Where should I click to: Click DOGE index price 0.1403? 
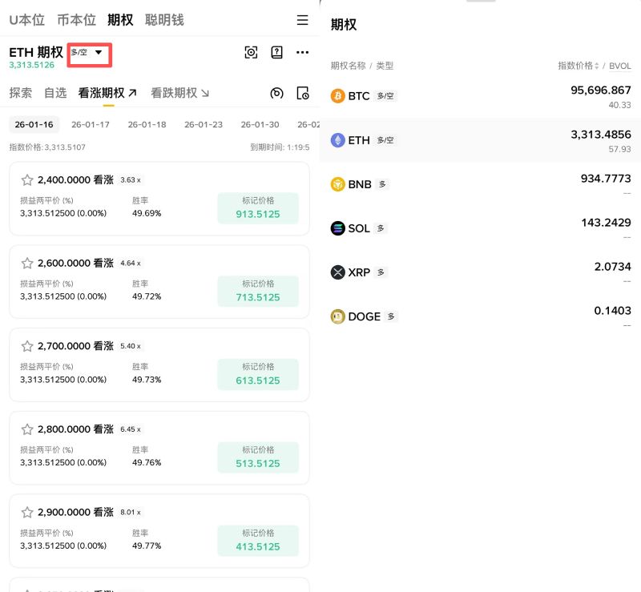612,311
